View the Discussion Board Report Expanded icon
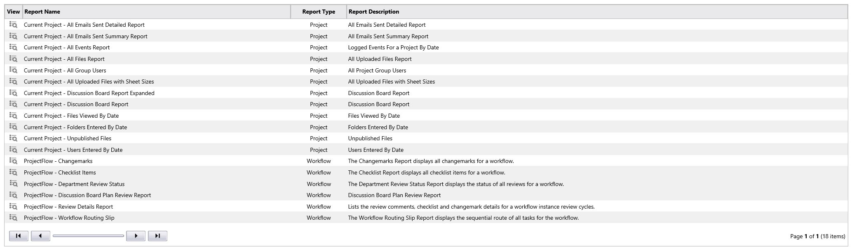The height and width of the screenshot is (251, 852). (13, 93)
